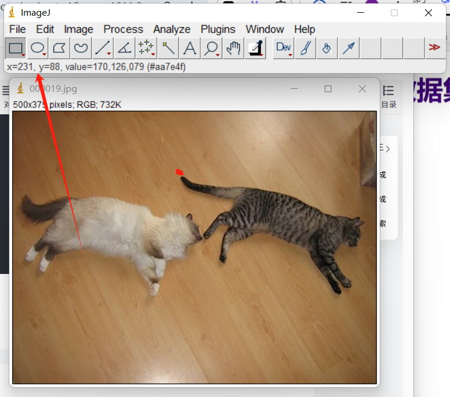The width and height of the screenshot is (450, 397).
Task: Open the Process menu
Action: (x=123, y=29)
